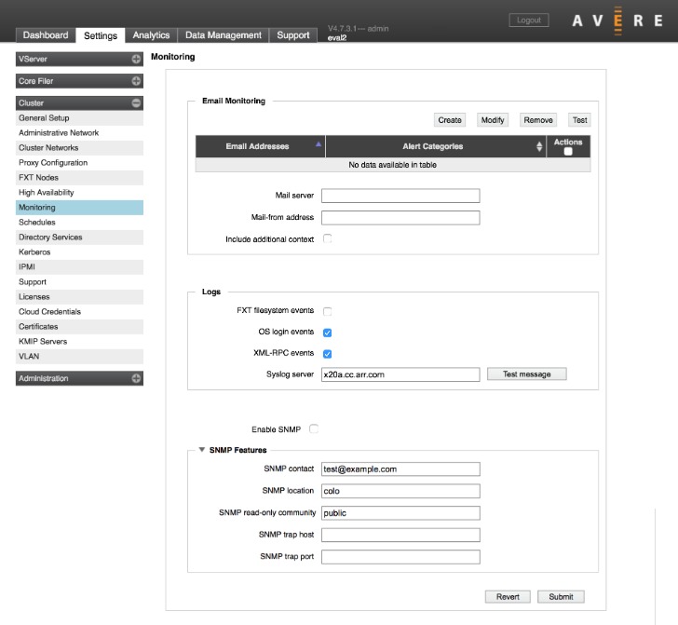678x625 pixels.
Task: Open Cluster Support sidebar item
Action: (x=79, y=282)
